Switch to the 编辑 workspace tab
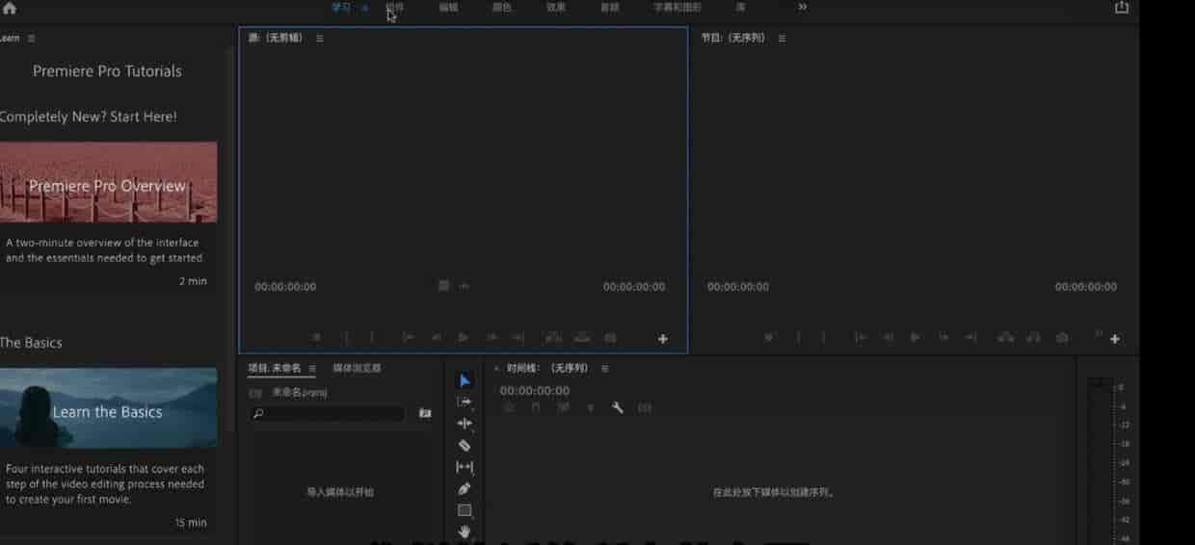 click(448, 8)
